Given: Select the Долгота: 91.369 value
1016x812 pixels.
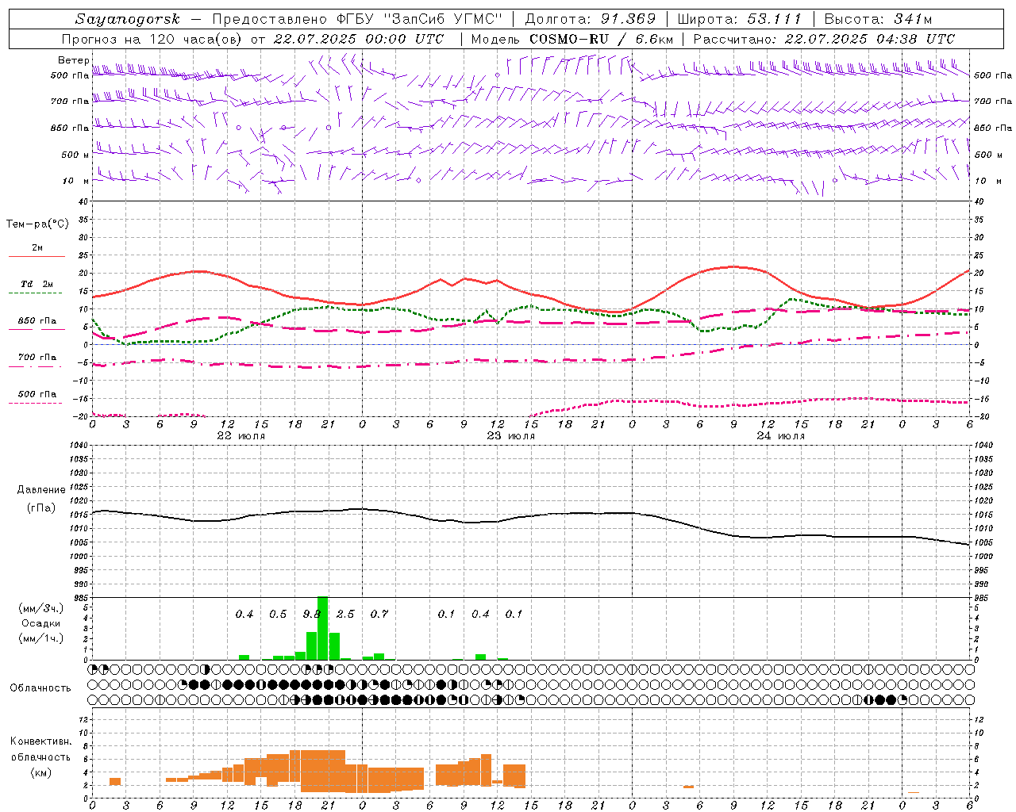Looking at the screenshot, I should 591,19.
